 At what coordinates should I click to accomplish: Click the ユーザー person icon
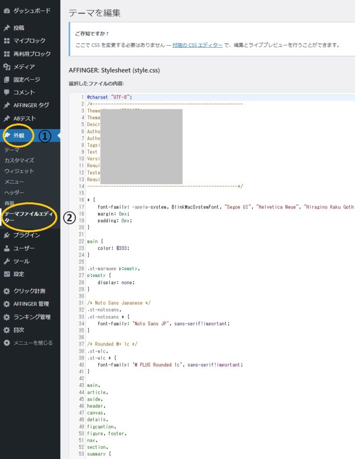7,248
